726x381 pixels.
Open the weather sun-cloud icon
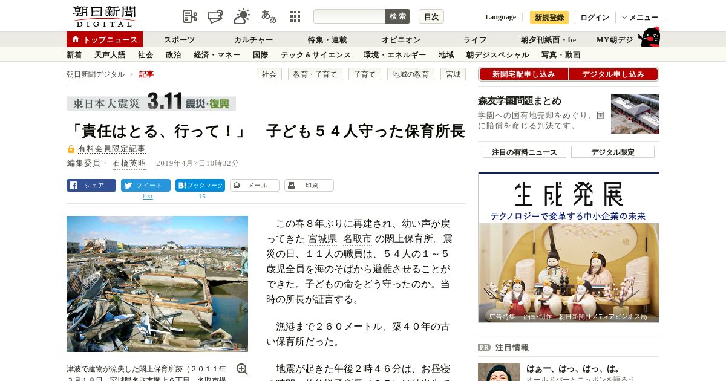tap(242, 16)
